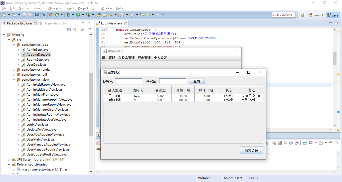The image size is (342, 182).
Task: Click the Next Annotation down-arrow icon
Action: coord(122,15)
